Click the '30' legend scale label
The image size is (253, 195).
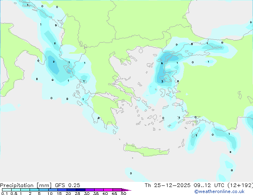87,193
